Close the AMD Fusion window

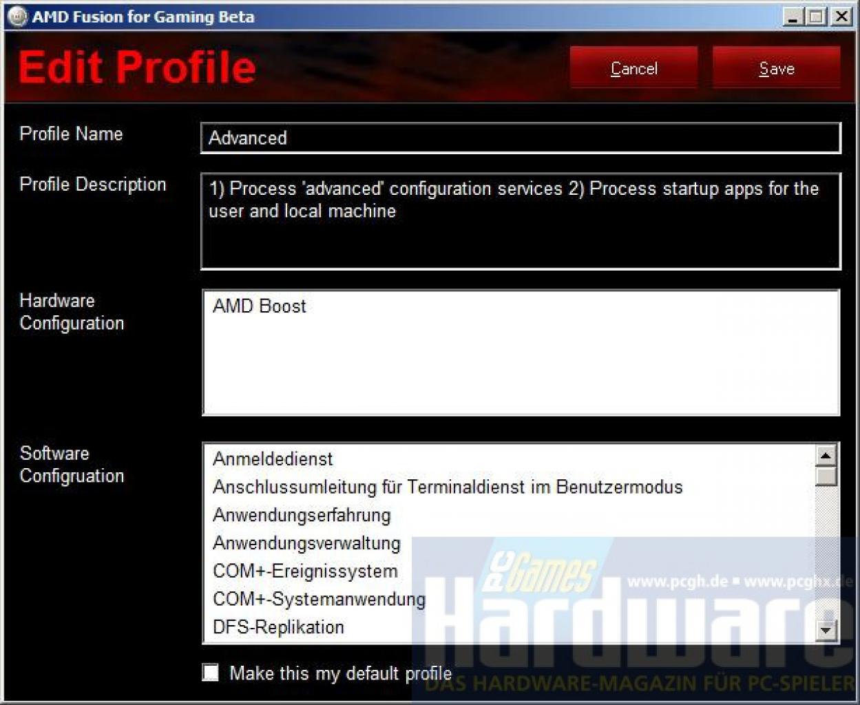841,17
